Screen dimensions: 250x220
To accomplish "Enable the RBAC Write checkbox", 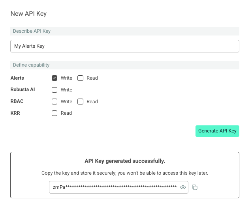I will tap(55, 102).
